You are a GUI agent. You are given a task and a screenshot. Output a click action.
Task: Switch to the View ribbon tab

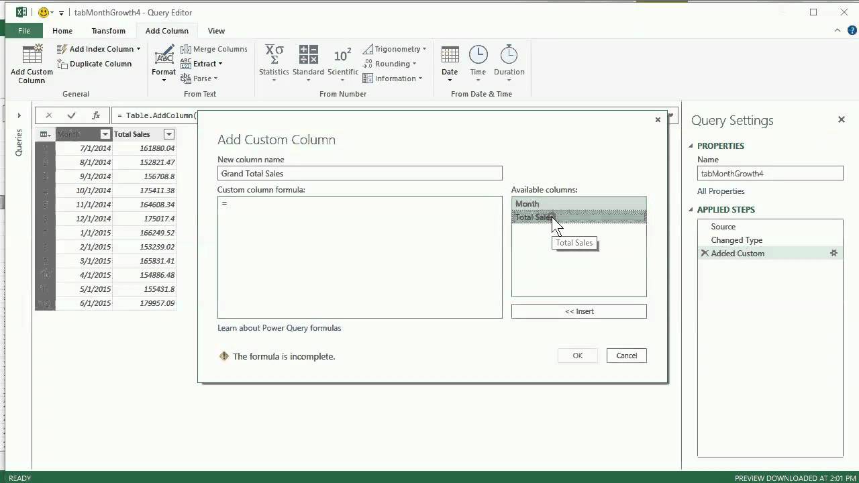click(216, 31)
